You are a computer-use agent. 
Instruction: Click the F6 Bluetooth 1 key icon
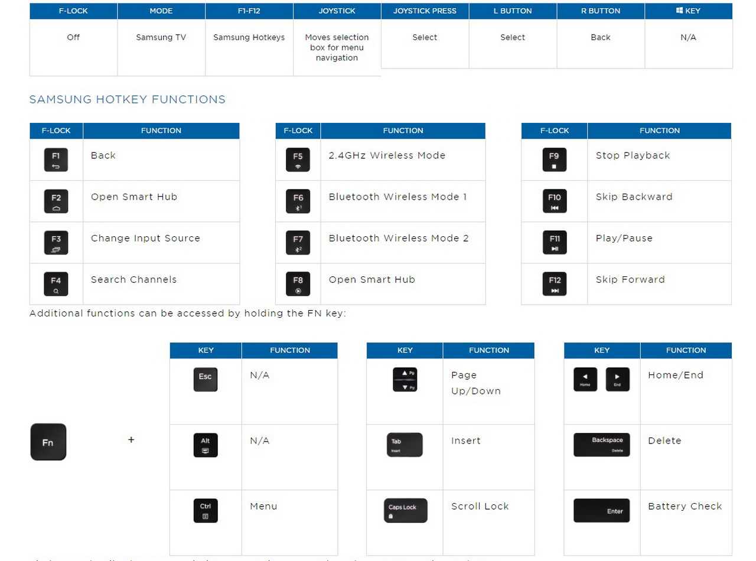tap(298, 201)
